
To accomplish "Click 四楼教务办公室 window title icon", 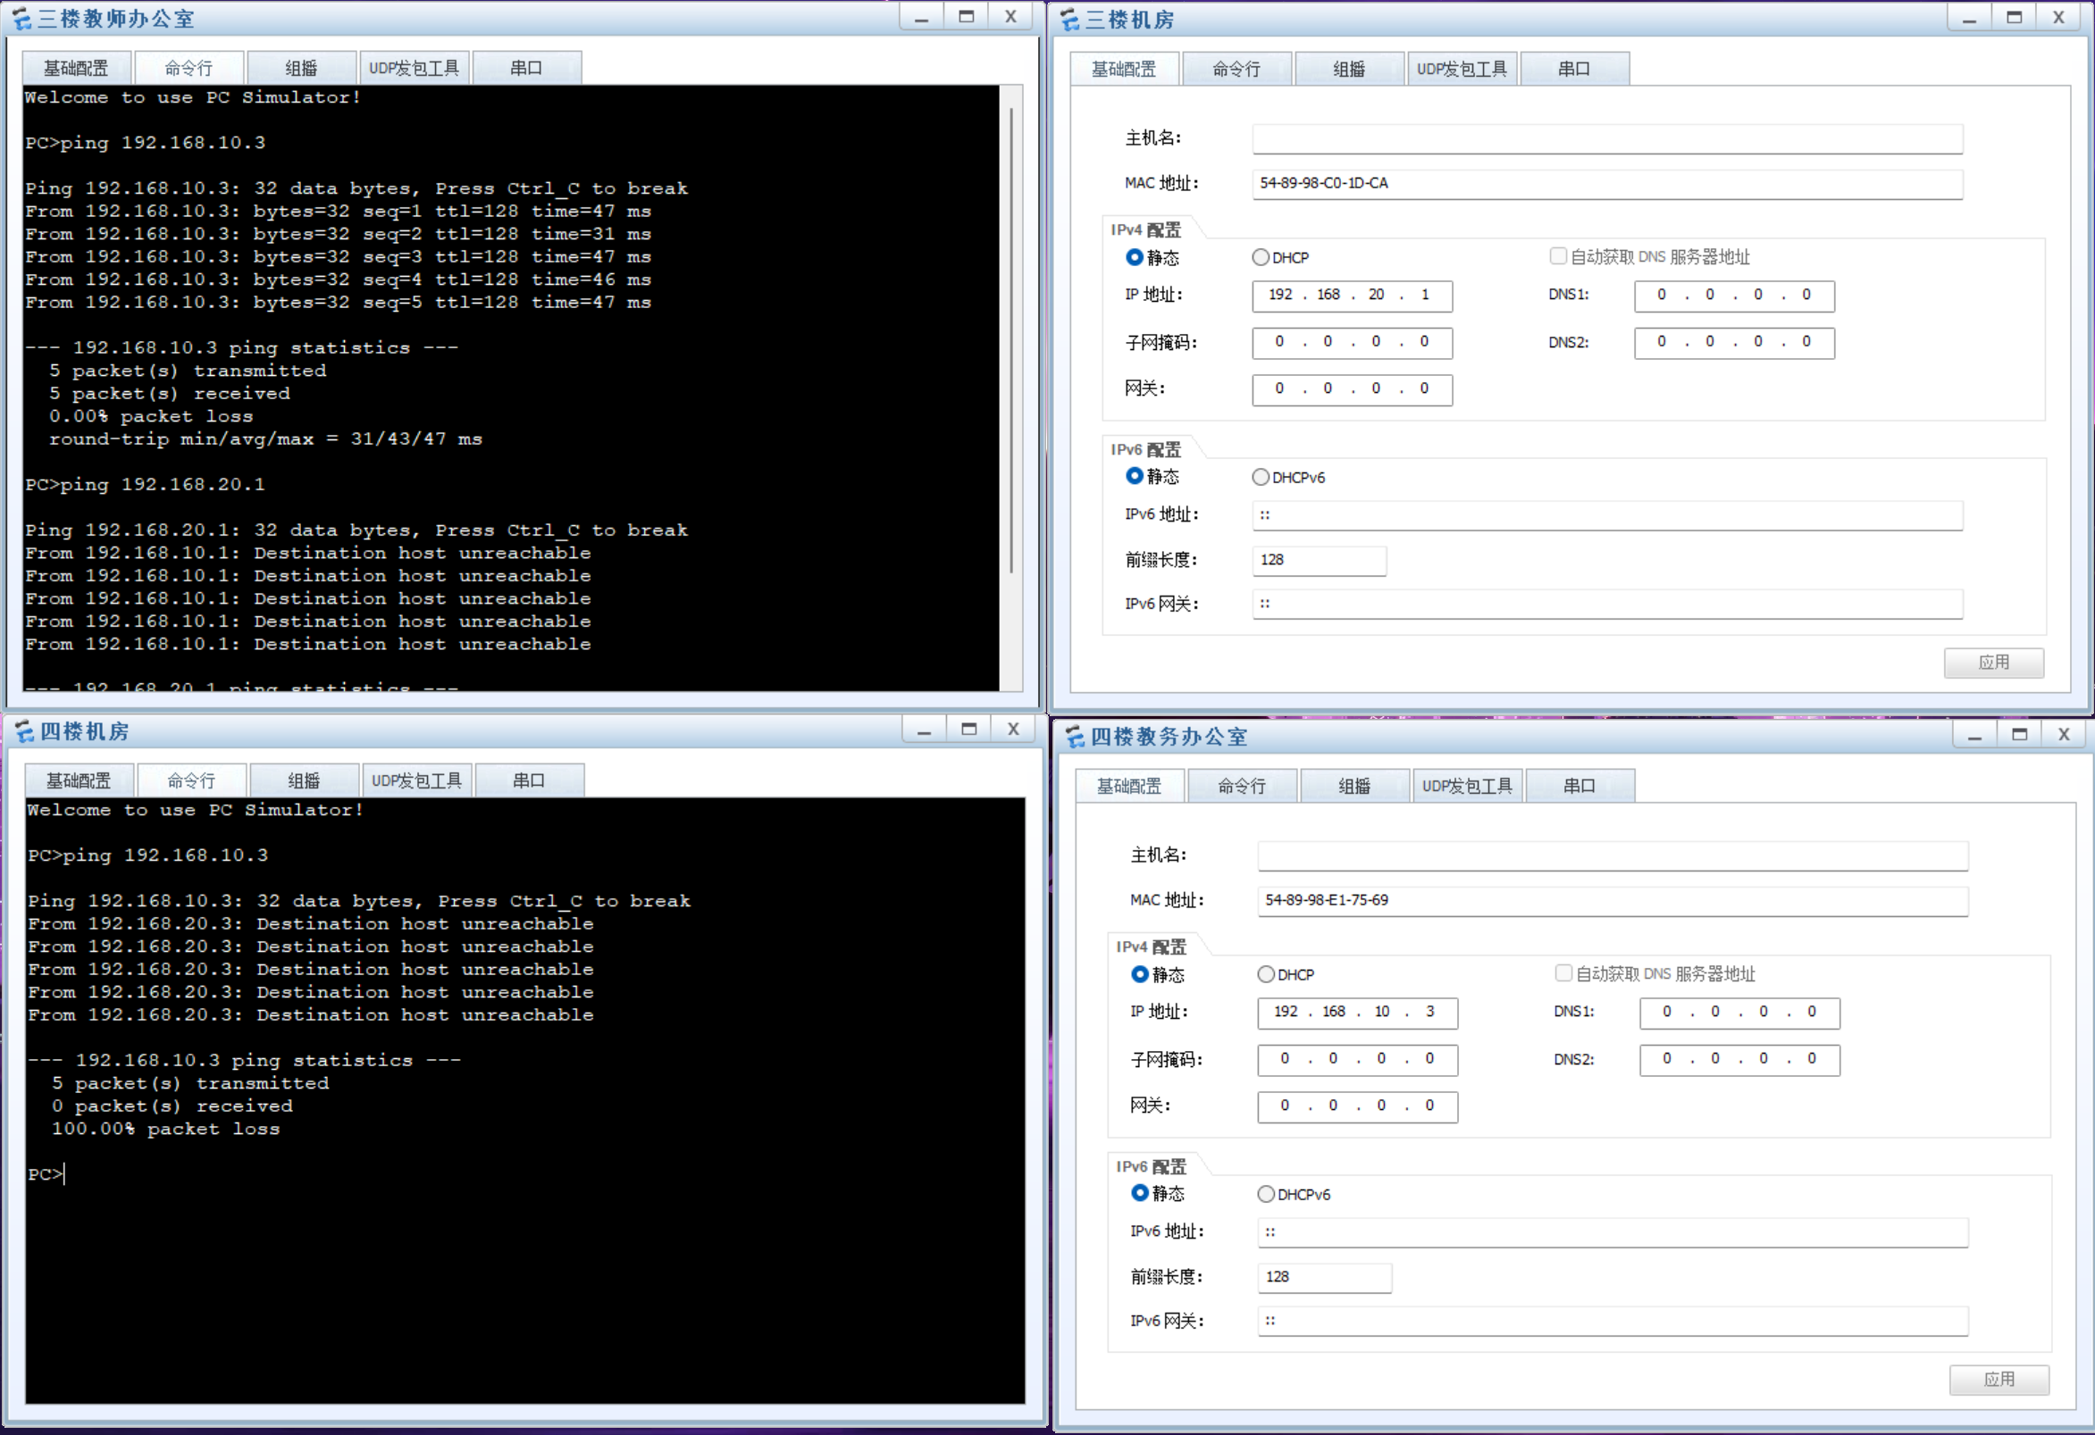I will [1076, 737].
